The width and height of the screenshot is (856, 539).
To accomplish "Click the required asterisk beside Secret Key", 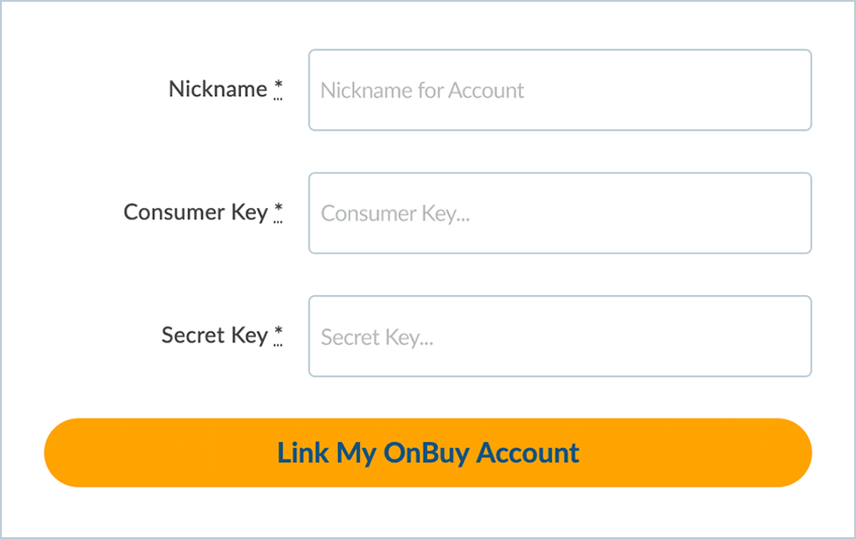I will 279,334.
